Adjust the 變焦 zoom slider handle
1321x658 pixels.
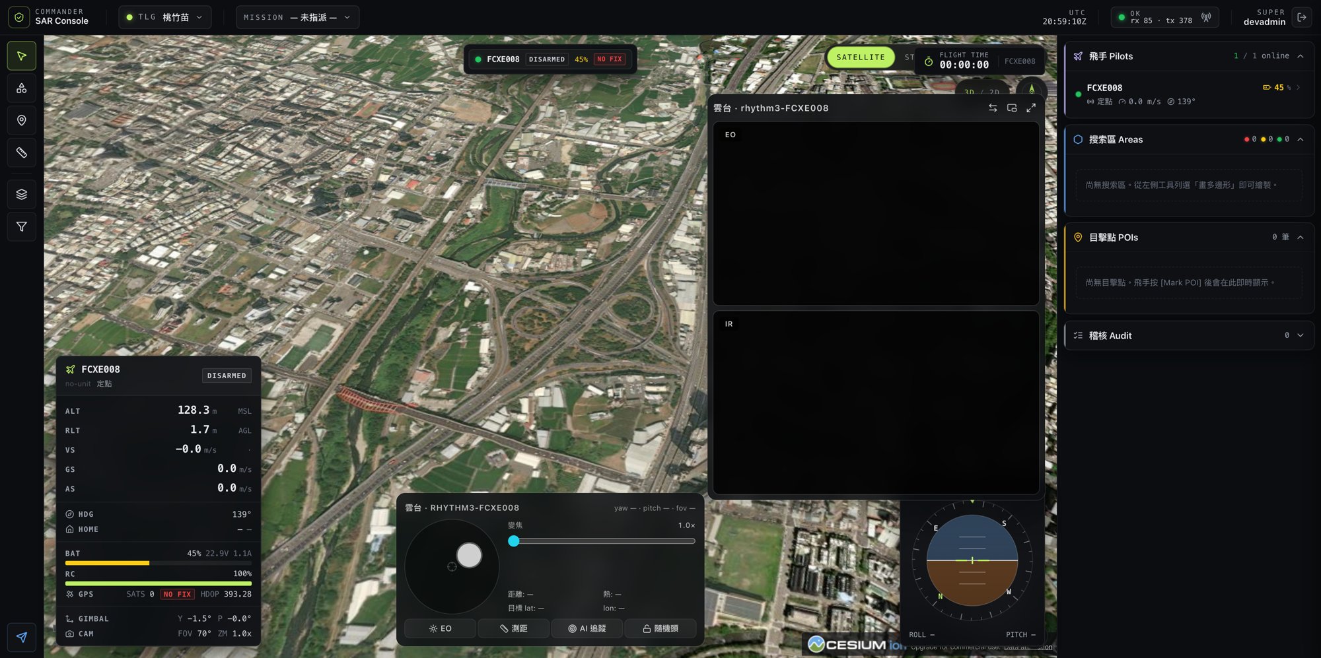(x=514, y=541)
